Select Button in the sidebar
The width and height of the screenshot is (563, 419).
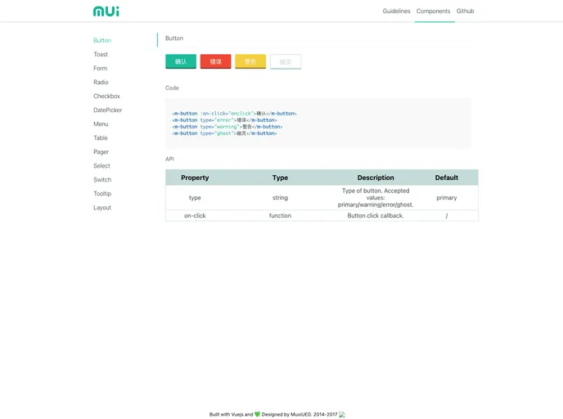pos(102,40)
